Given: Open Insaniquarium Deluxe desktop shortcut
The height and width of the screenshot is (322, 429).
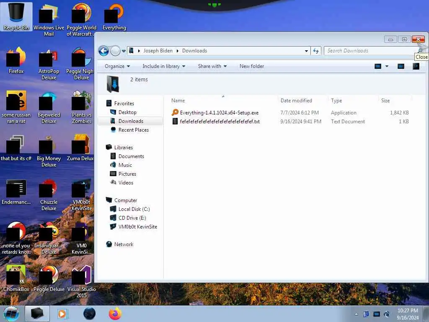Looking at the screenshot, I should tap(49, 238).
